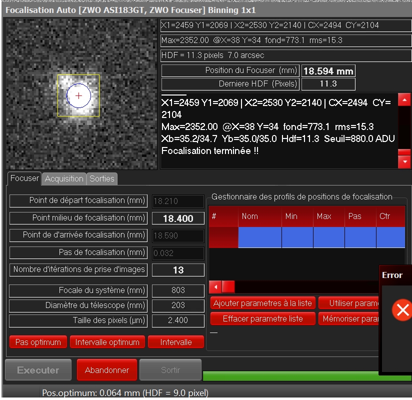Click the profile table left scroll arrow

click(x=215, y=287)
